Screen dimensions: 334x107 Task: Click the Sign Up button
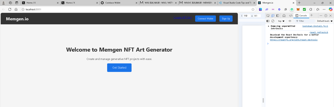click(226, 19)
